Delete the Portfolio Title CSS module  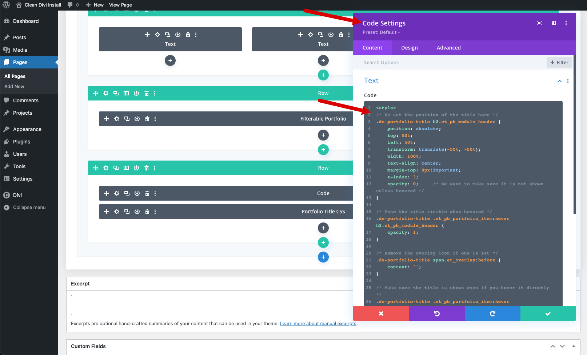pyautogui.click(x=147, y=212)
